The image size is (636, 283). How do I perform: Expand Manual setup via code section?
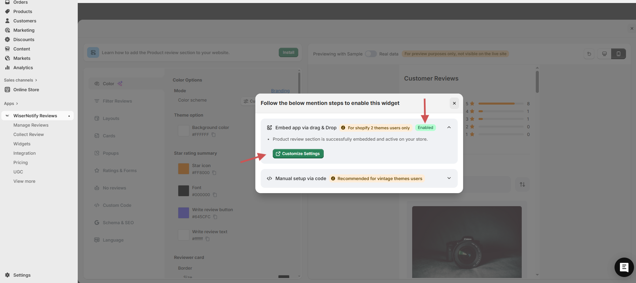(449, 178)
